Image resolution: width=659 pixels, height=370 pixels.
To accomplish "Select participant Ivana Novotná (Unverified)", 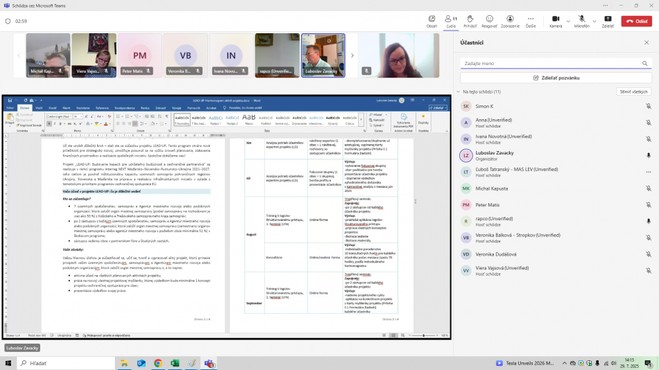I will click(556, 139).
